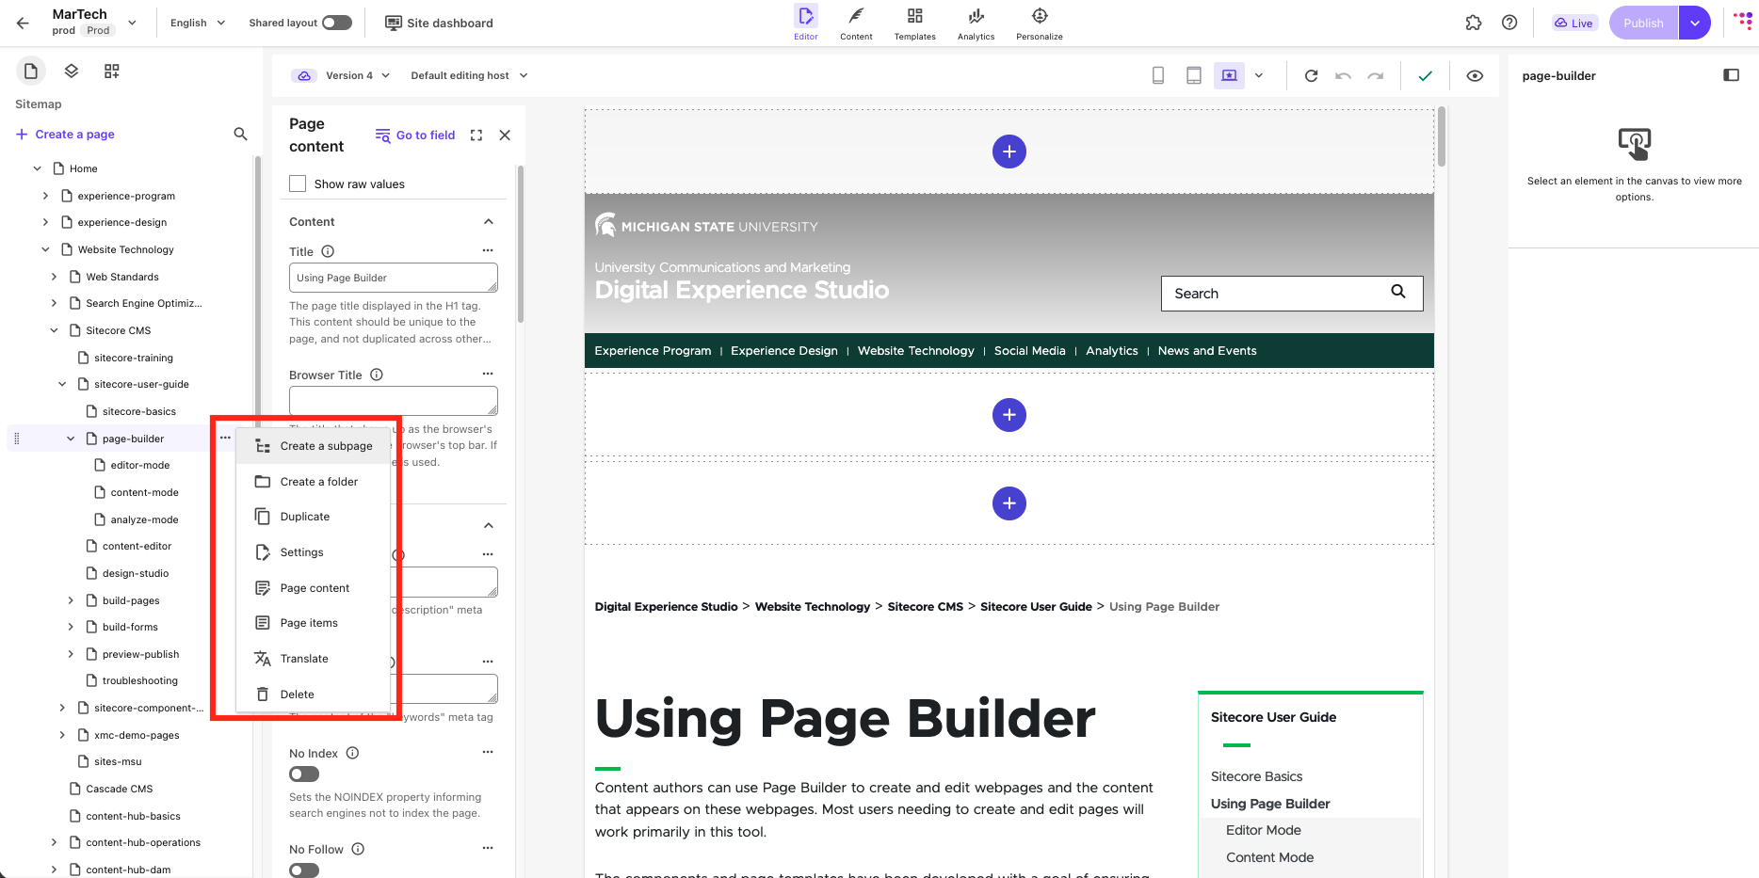Open the Publish options dropdown arrow

pos(1695,23)
